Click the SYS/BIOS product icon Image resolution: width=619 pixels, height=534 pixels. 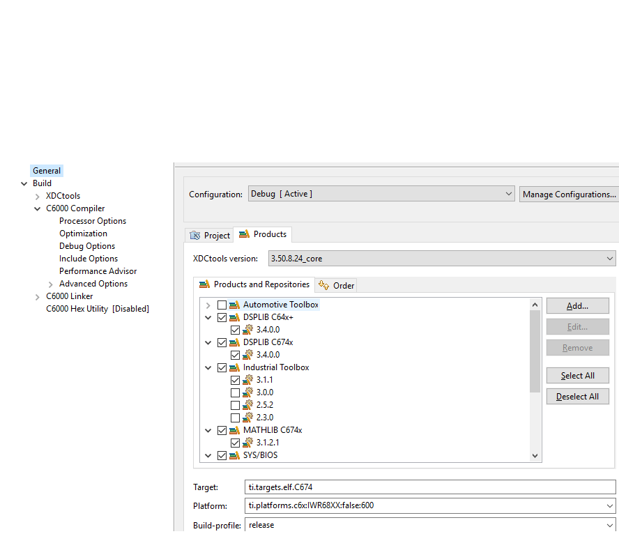234,455
